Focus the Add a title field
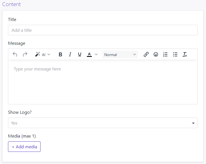This screenshot has height=164, width=206. click(x=103, y=30)
